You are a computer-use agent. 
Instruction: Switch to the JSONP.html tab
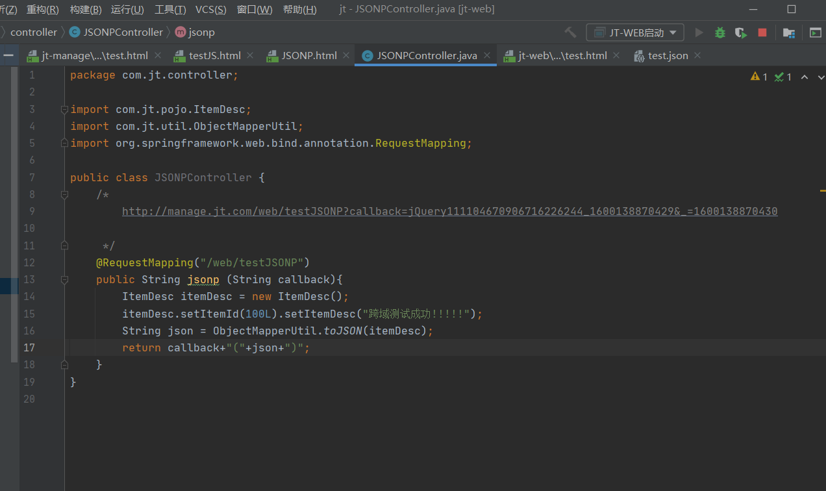click(309, 55)
